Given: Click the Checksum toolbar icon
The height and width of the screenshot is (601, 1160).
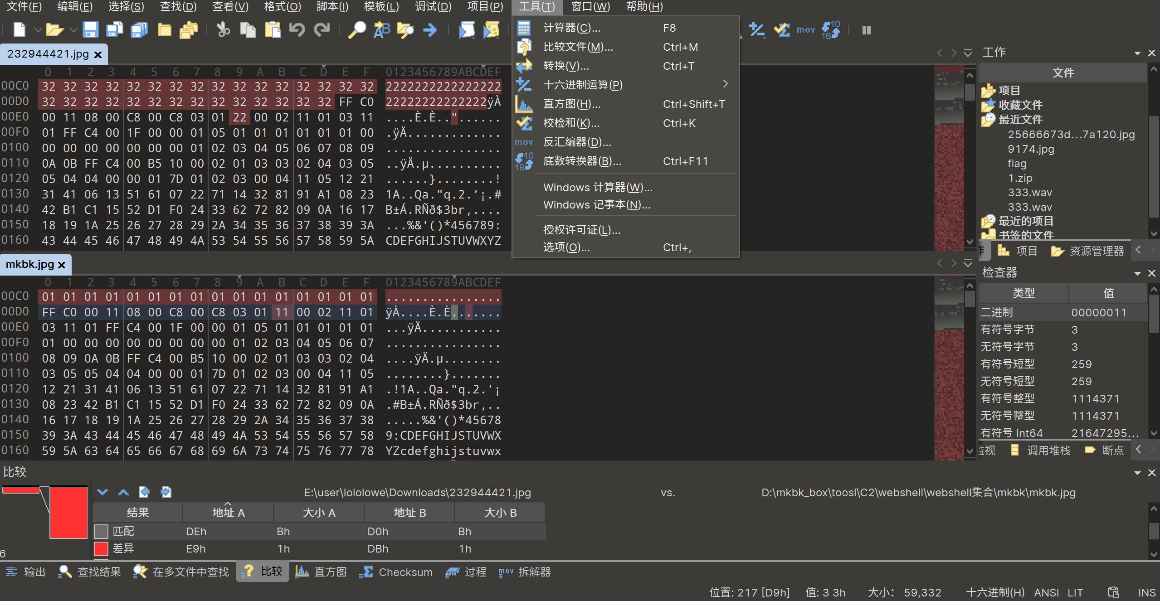Looking at the screenshot, I should (x=781, y=30).
